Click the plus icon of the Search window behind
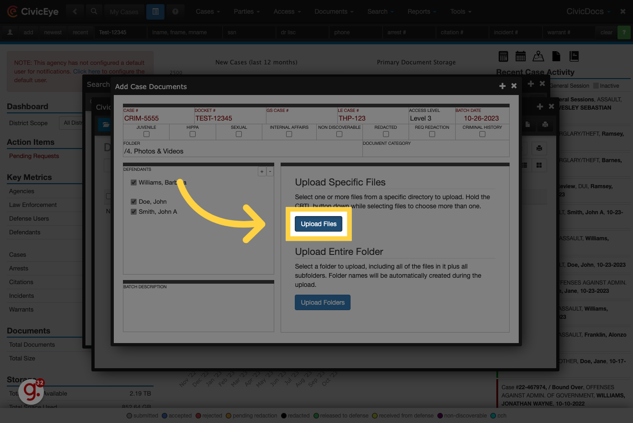633x423 pixels. click(x=531, y=84)
